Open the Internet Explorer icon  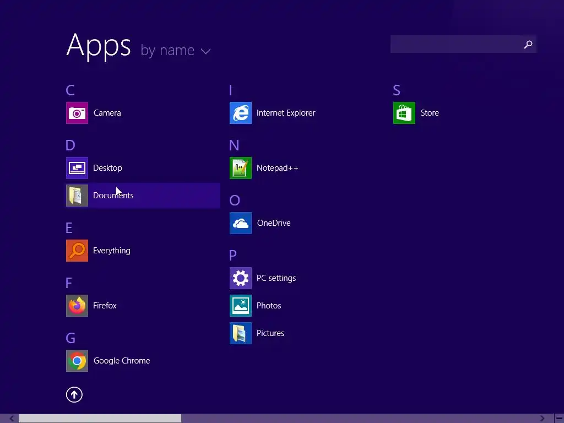(241, 113)
